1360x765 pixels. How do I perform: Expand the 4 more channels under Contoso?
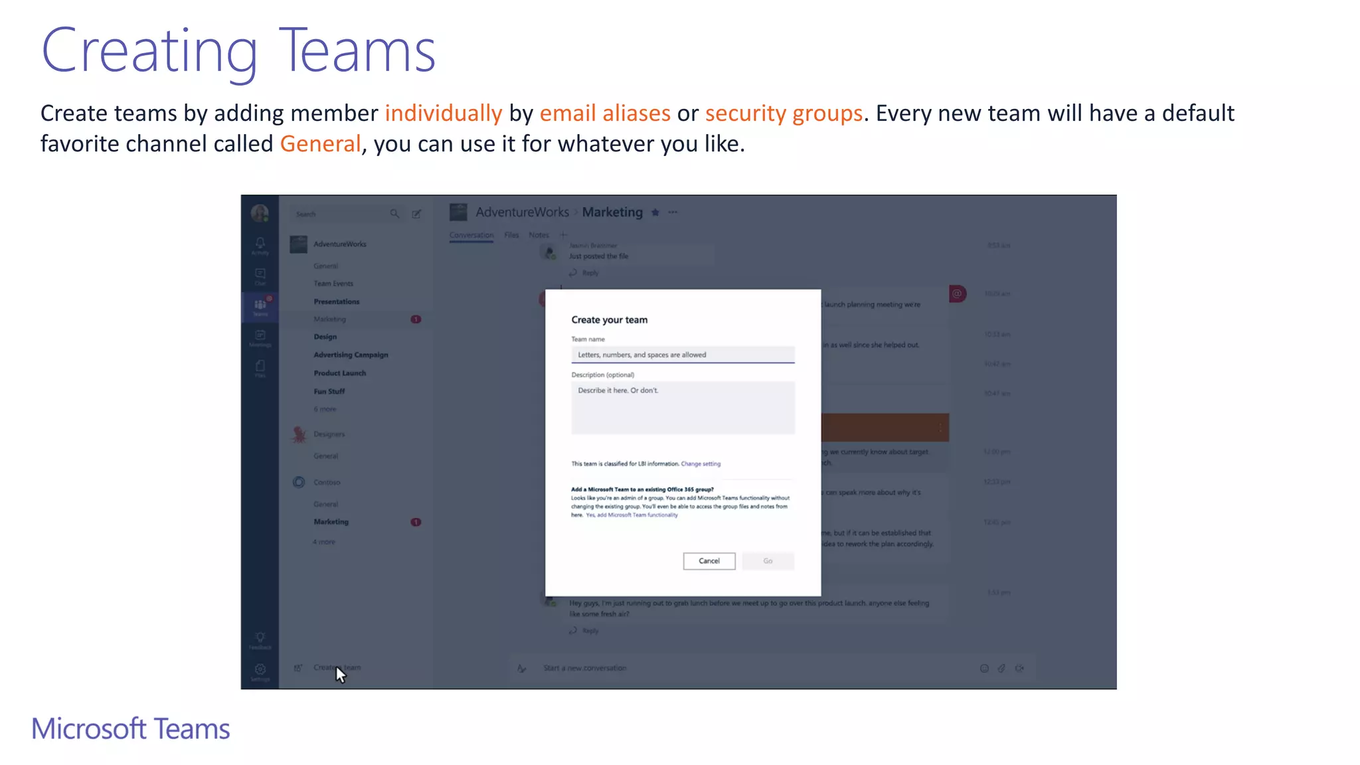click(x=324, y=542)
